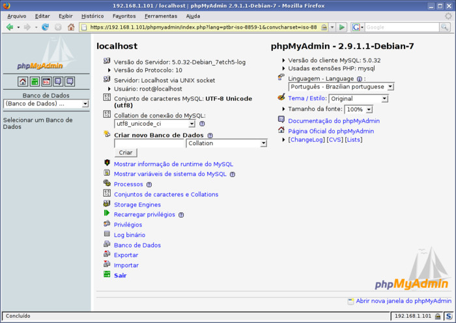
Task: Click the Firefox back arrow button
Action: click(10, 27)
